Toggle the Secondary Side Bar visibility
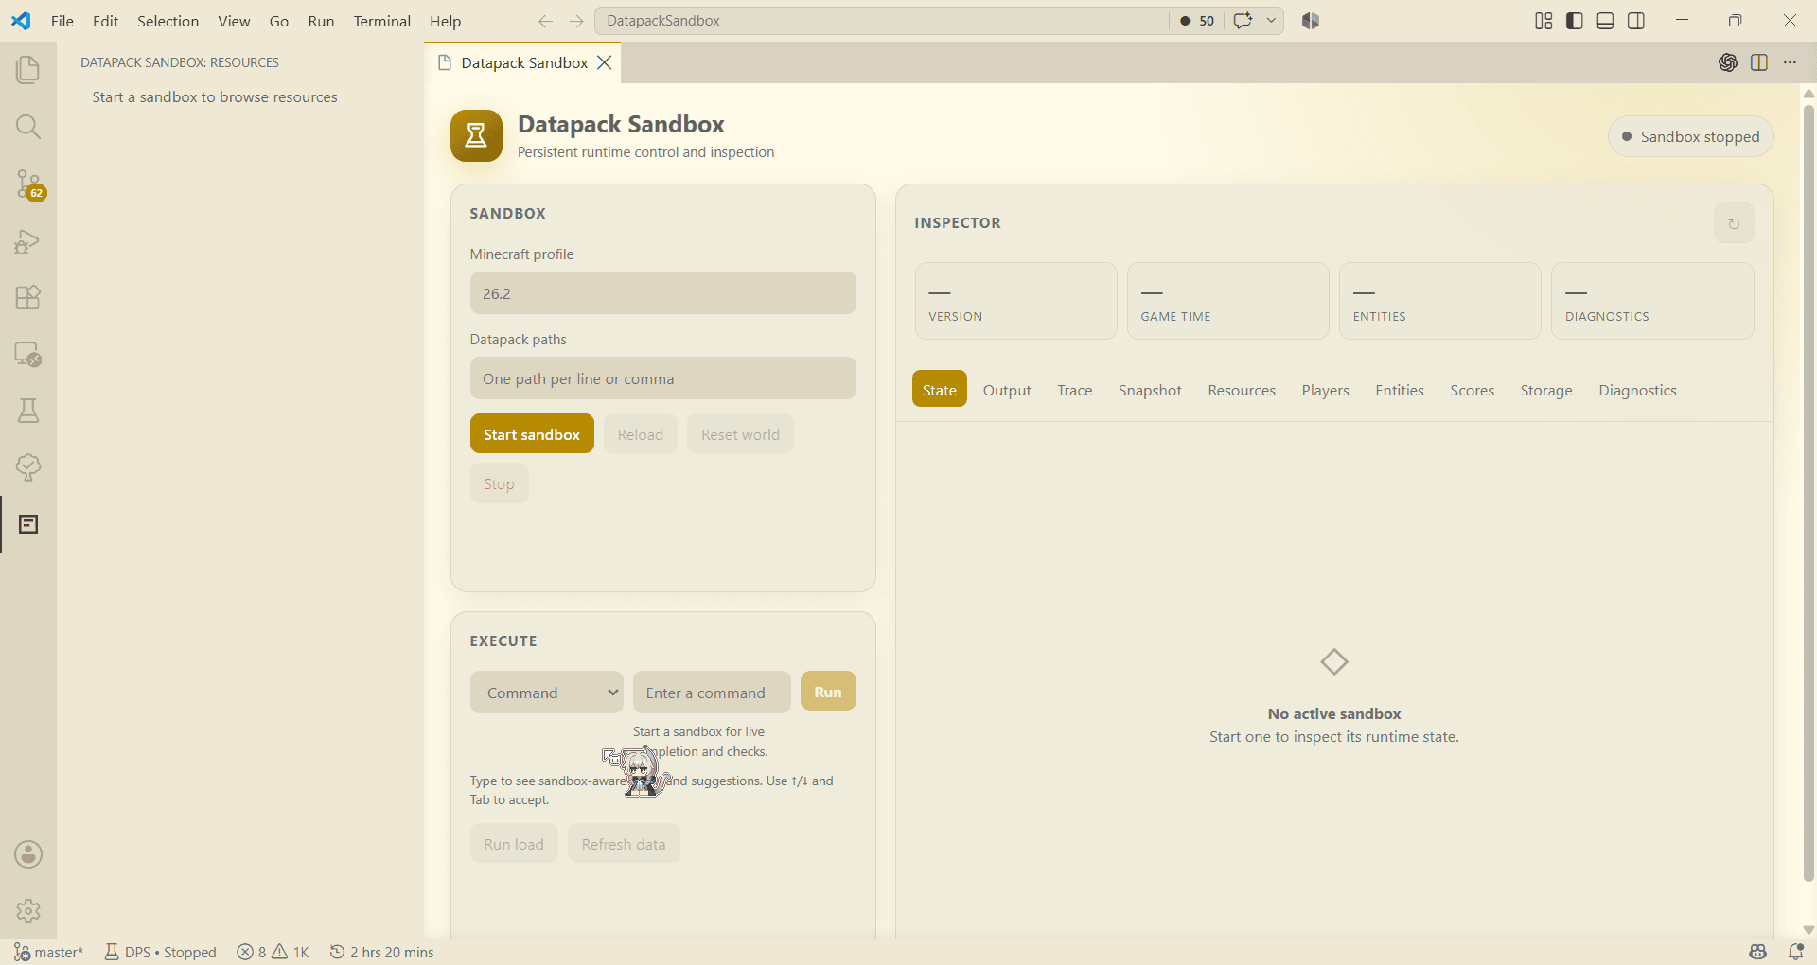This screenshot has height=965, width=1817. [1636, 21]
